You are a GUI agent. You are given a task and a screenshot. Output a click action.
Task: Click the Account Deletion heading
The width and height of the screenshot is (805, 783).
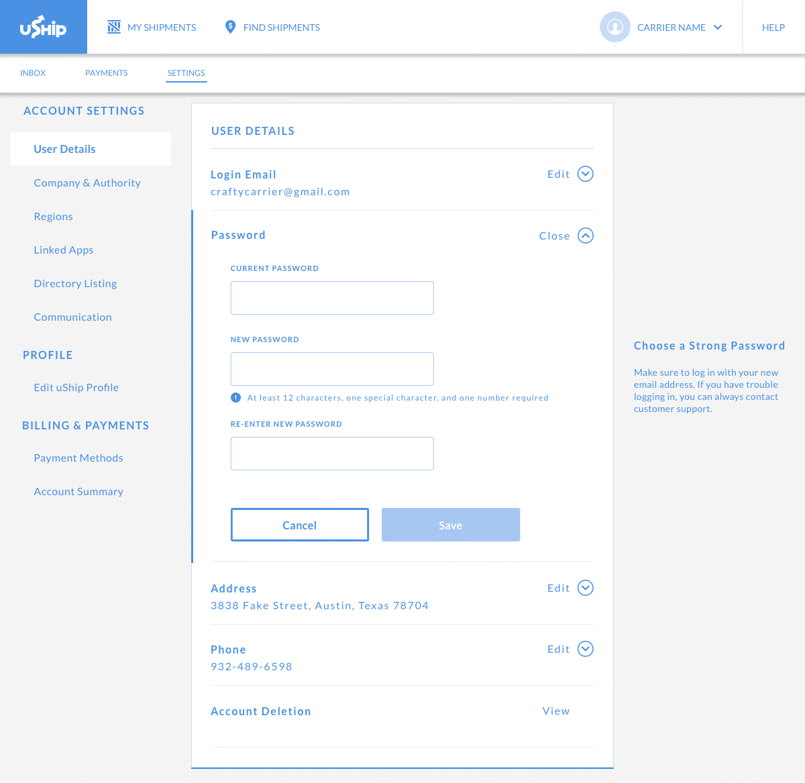[x=261, y=711]
